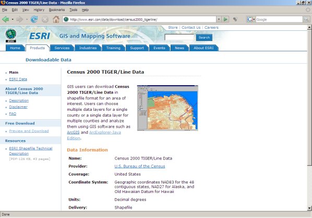Expand the address bar URL dropdown

pos(219,19)
